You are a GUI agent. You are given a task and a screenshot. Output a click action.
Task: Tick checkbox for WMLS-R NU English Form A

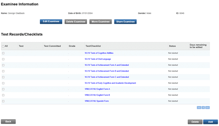click(3, 89)
